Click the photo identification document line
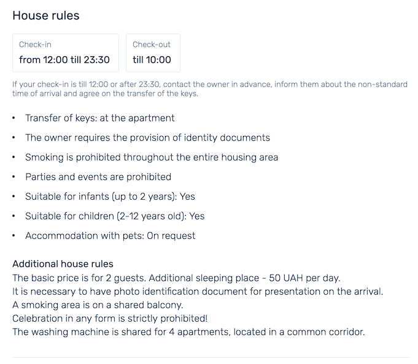The height and width of the screenshot is (364, 418). pyautogui.click(x=198, y=292)
